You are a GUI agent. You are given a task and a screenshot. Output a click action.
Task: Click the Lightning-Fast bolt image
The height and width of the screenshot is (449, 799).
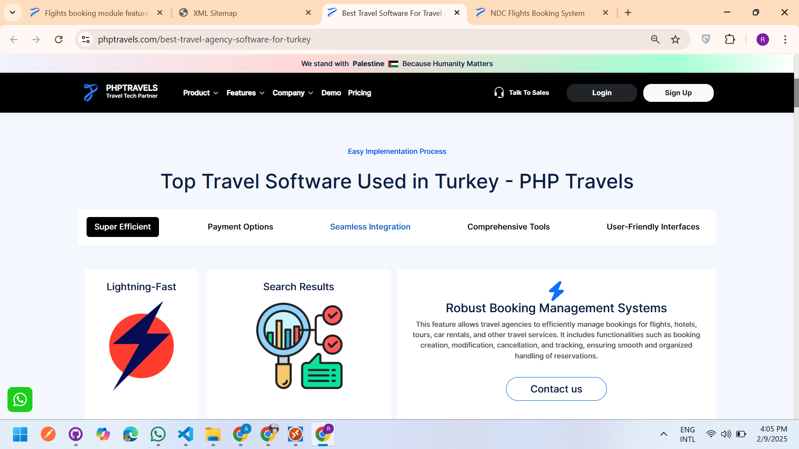pyautogui.click(x=141, y=345)
